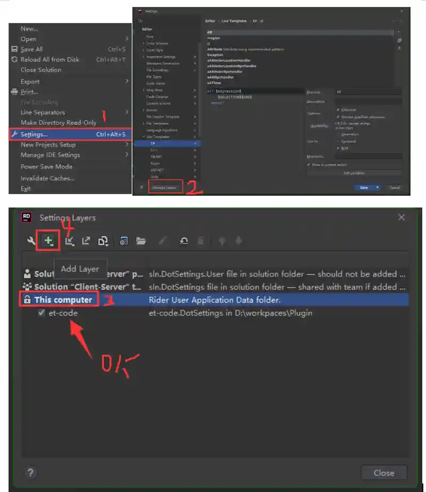Open the Save button dropdown arrow

tap(377, 187)
